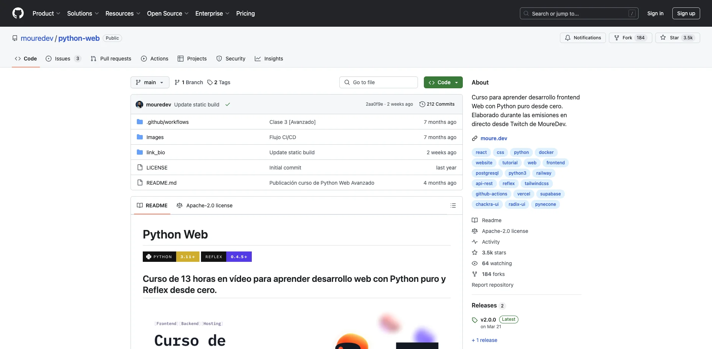The width and height of the screenshot is (712, 349).
Task: Click the repository icon beside mouredev
Action: pyautogui.click(x=15, y=38)
